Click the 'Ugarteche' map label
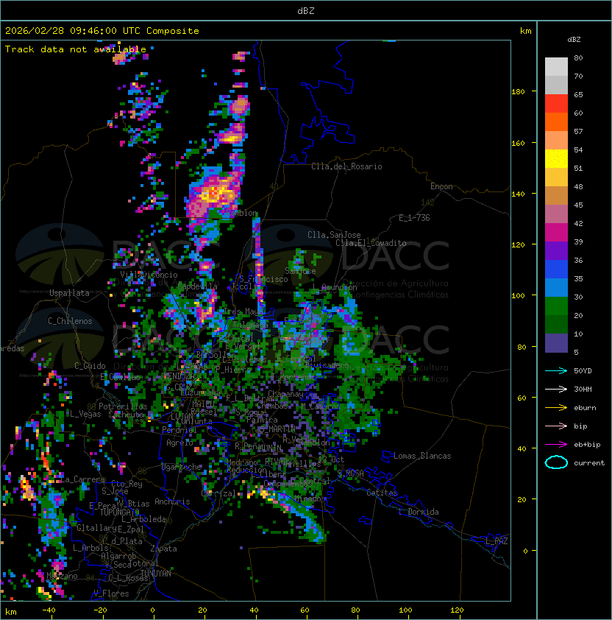612x620 pixels. 182,467
